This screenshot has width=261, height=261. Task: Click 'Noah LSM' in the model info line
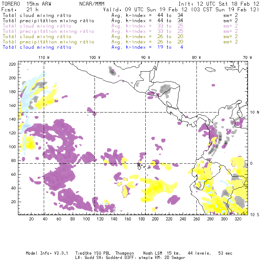(x=153, y=253)
